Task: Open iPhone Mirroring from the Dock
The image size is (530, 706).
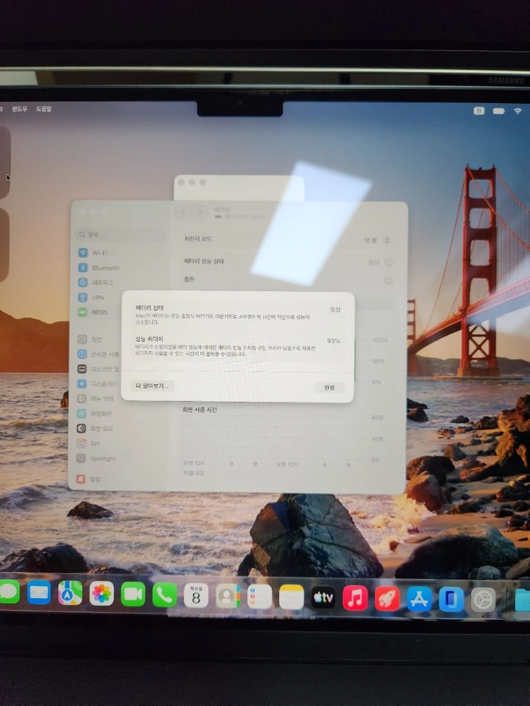Action: [x=451, y=599]
